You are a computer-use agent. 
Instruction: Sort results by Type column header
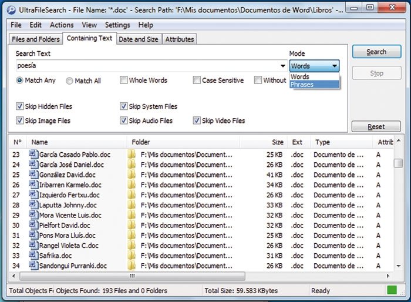tap(341, 142)
